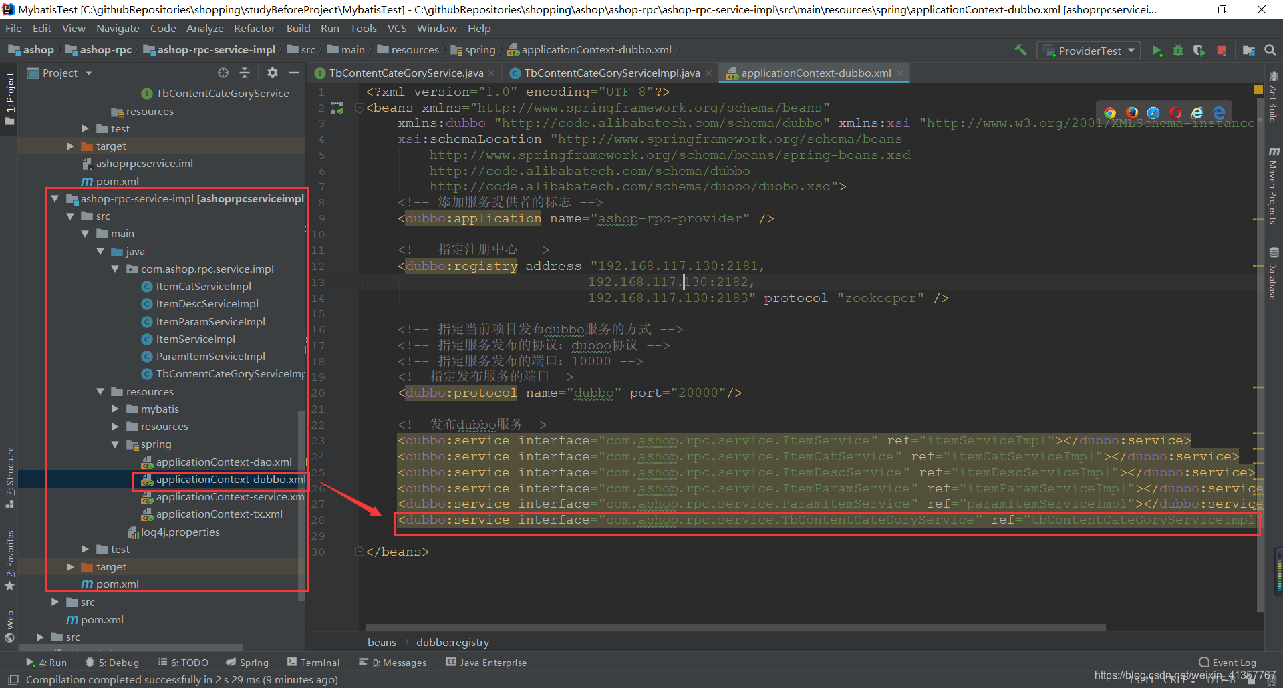
Task: Open the 6: TODO tool window
Action: point(183,663)
